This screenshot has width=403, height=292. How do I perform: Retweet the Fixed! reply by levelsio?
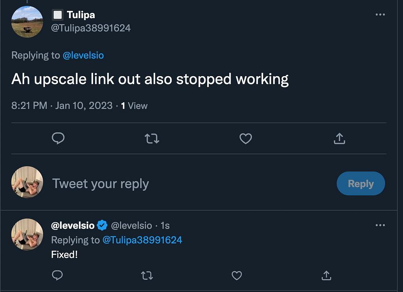[x=147, y=275]
